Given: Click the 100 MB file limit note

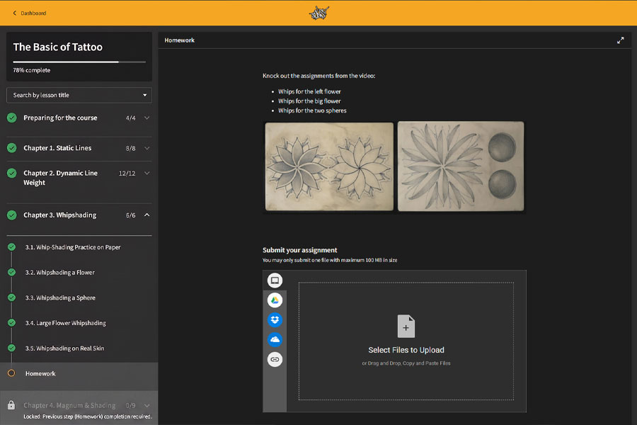Looking at the screenshot, I should click(330, 260).
